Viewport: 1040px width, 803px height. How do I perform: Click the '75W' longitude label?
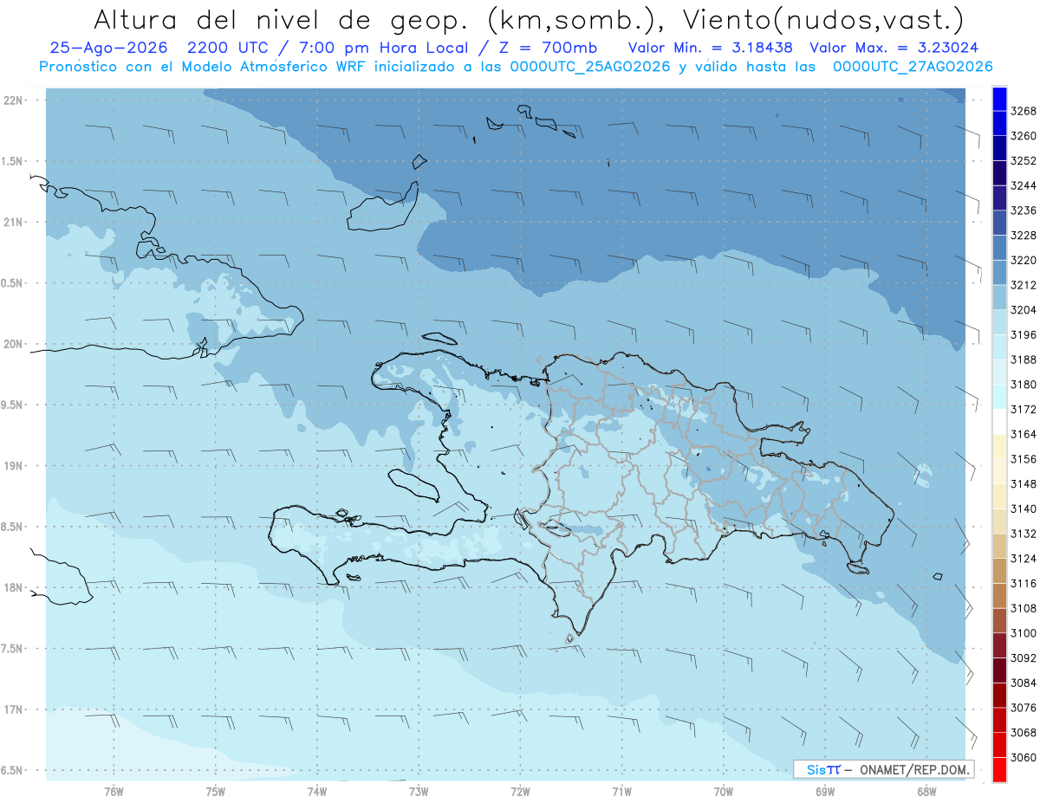(216, 792)
